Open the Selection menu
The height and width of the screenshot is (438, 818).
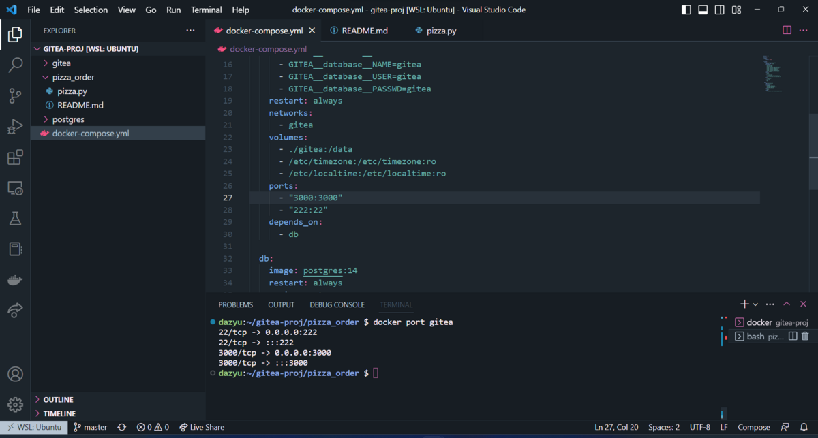[x=91, y=10]
